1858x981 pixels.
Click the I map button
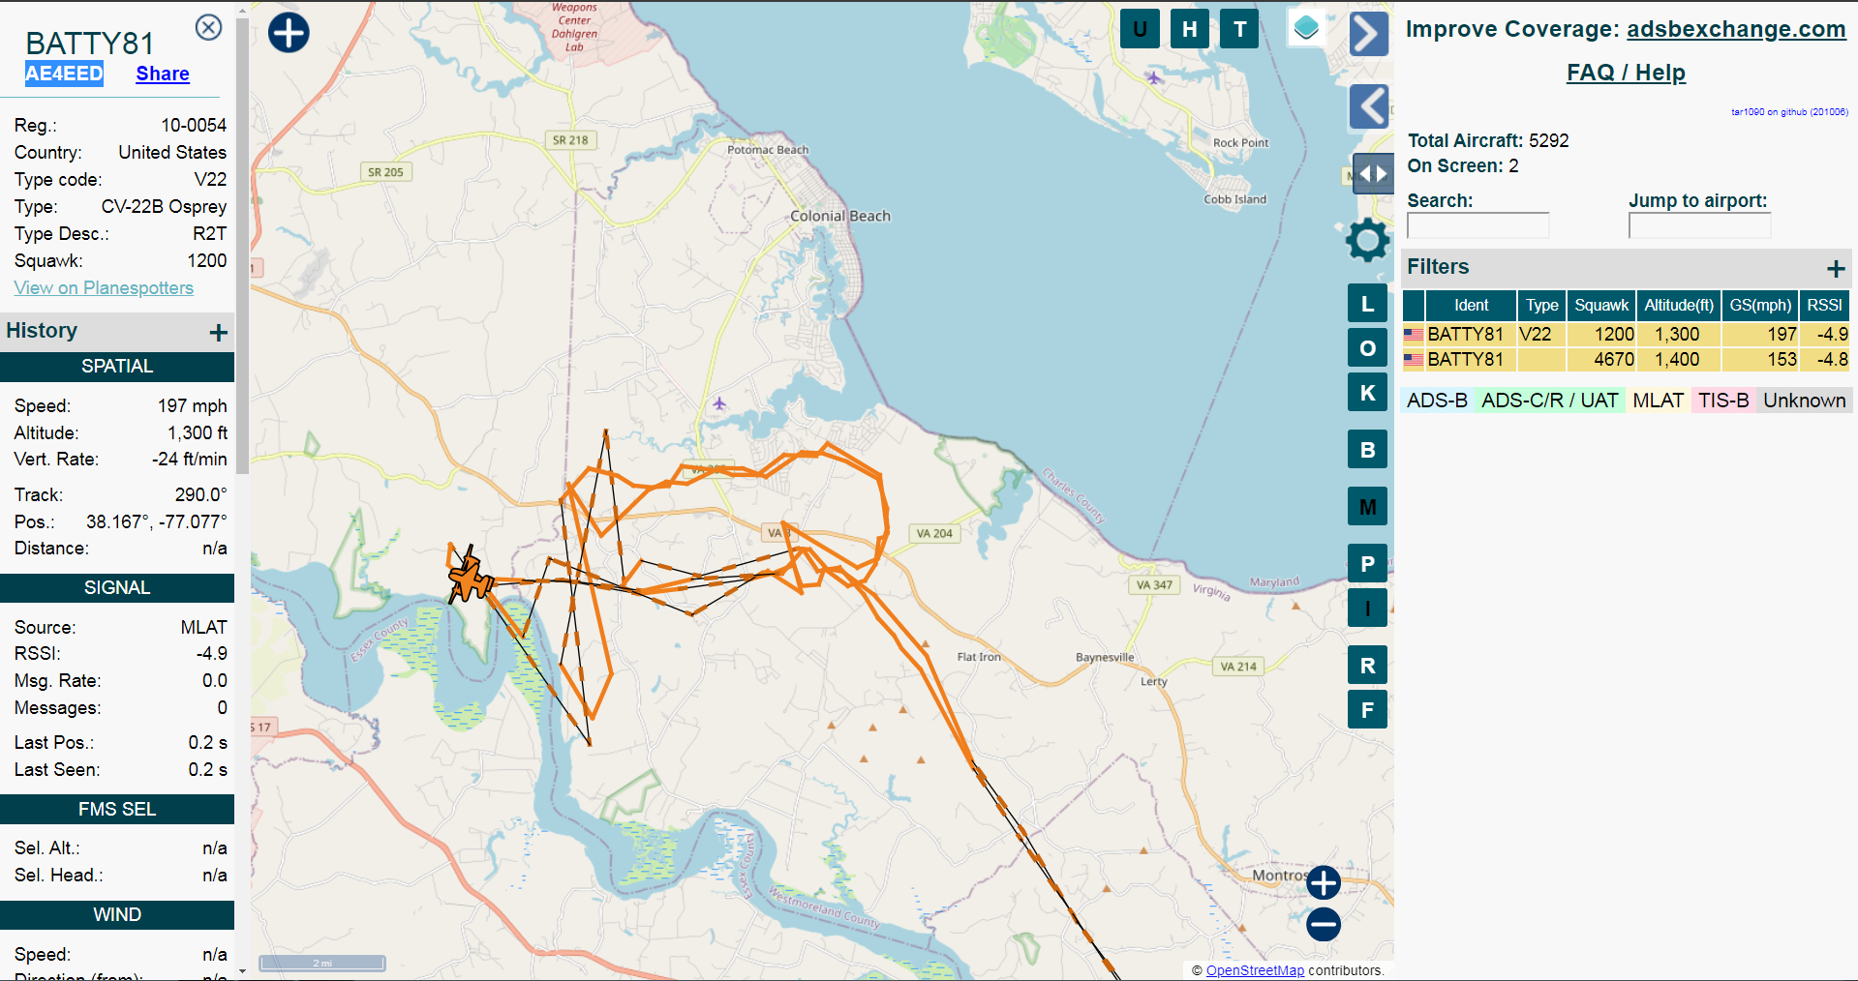click(1367, 609)
